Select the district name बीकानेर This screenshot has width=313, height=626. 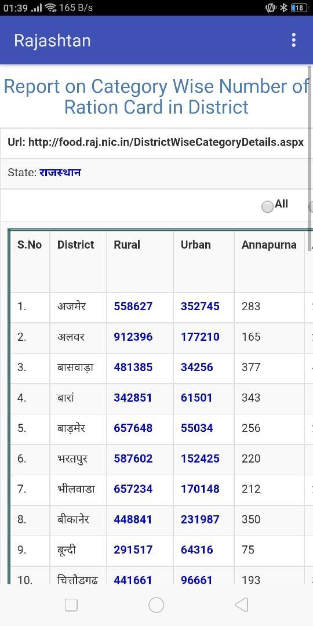coord(73,519)
